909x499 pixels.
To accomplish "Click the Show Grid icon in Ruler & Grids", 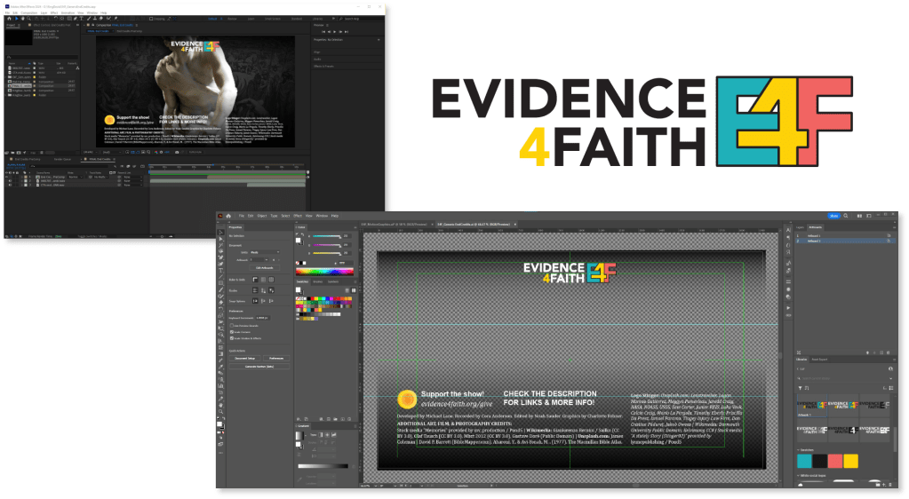I will [263, 280].
